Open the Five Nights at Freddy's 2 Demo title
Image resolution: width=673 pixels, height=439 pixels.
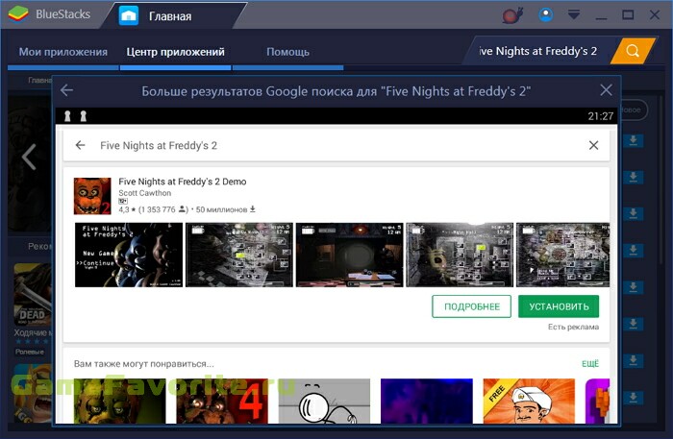point(183,182)
